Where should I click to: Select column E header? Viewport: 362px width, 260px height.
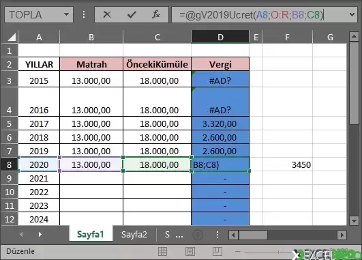256,37
